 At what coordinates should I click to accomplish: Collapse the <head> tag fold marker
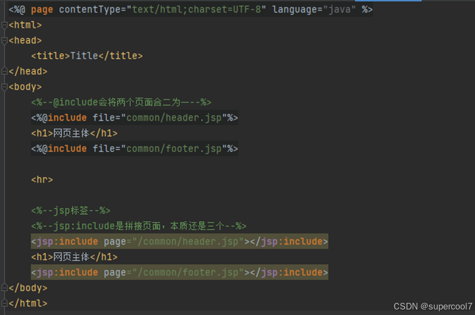coord(4,41)
